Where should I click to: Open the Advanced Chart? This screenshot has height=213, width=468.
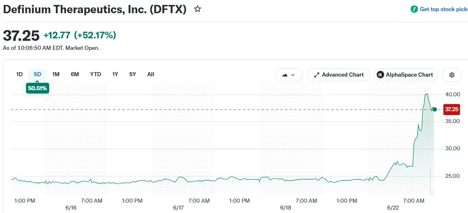[x=338, y=75]
